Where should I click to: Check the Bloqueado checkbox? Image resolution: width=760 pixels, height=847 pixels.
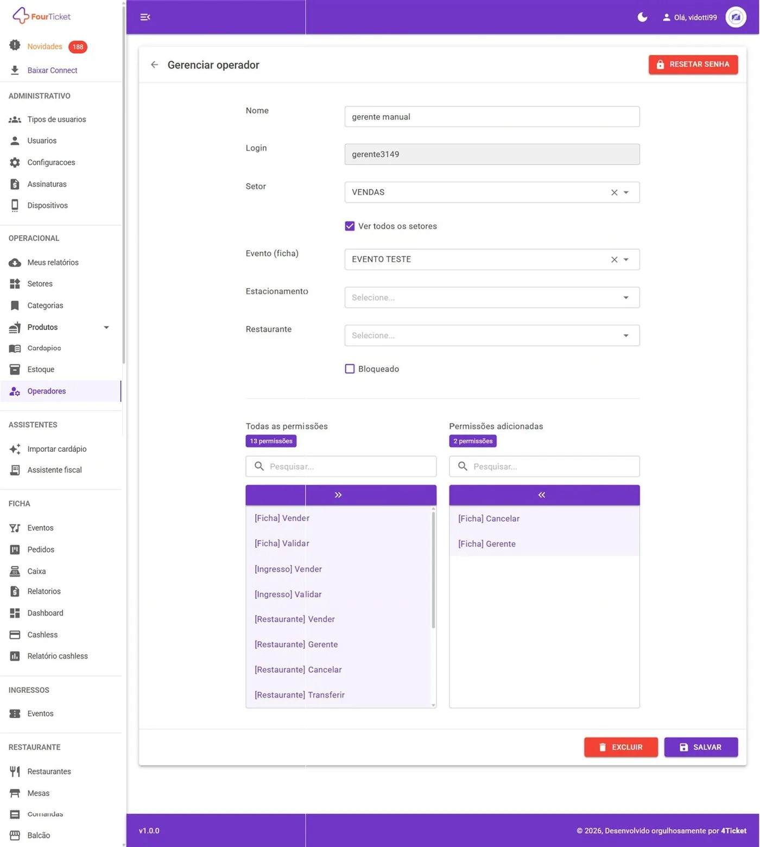(x=350, y=369)
